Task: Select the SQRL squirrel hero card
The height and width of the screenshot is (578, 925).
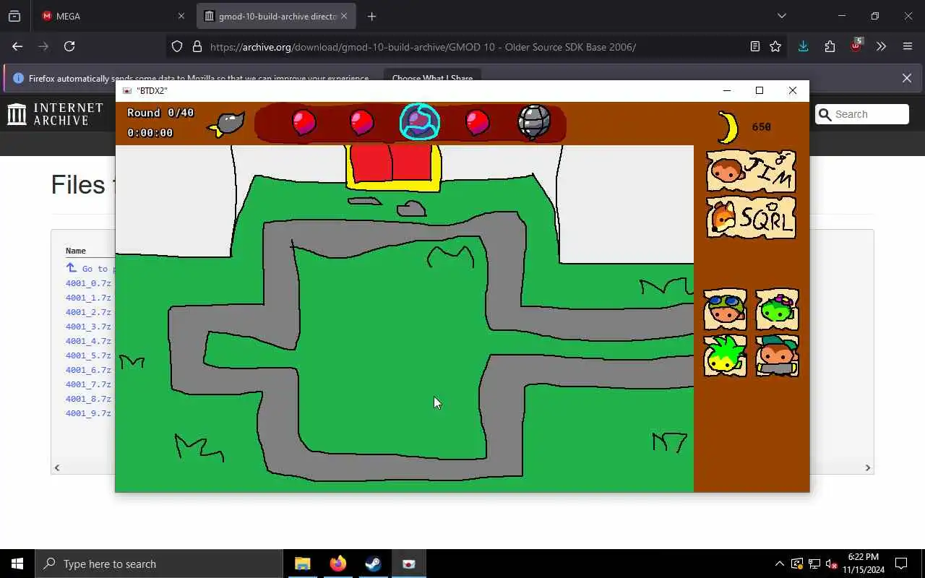Action: (x=751, y=217)
